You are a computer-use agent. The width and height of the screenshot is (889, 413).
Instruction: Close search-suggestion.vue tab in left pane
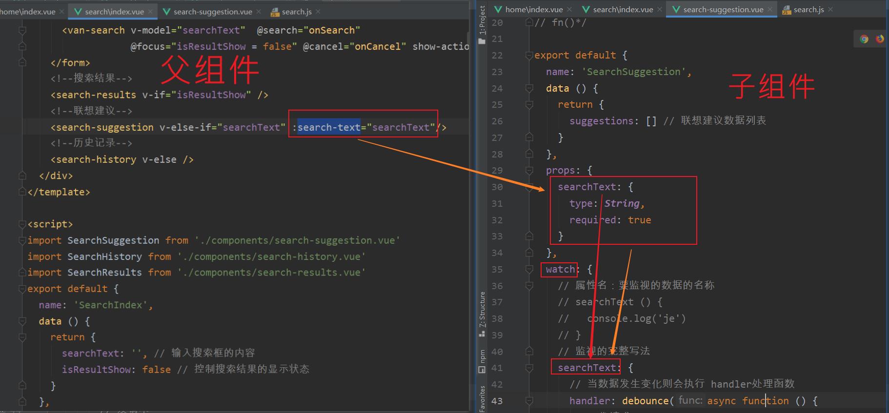pyautogui.click(x=259, y=11)
